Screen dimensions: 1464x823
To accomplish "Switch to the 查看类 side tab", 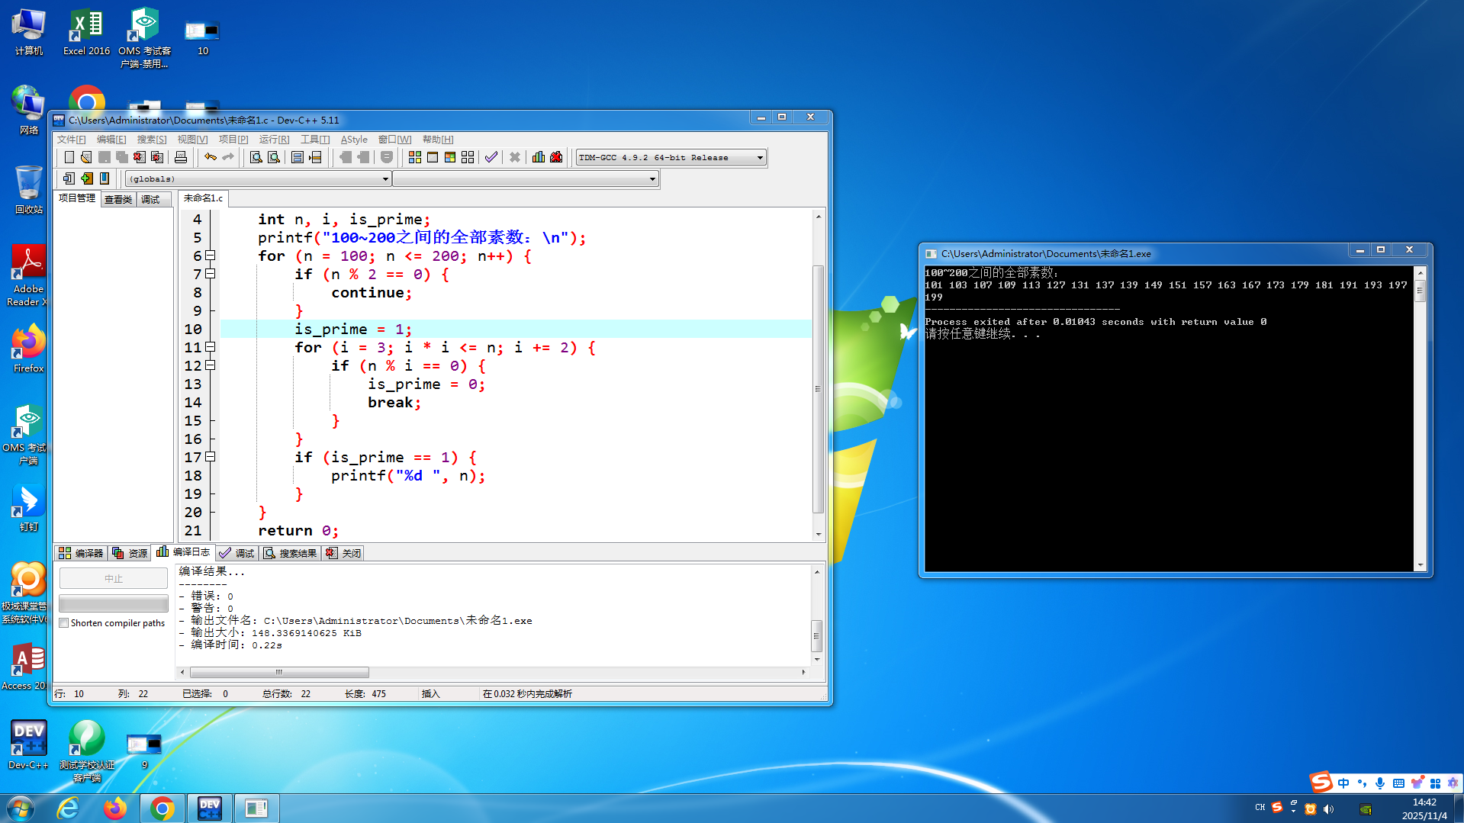I will (118, 199).
